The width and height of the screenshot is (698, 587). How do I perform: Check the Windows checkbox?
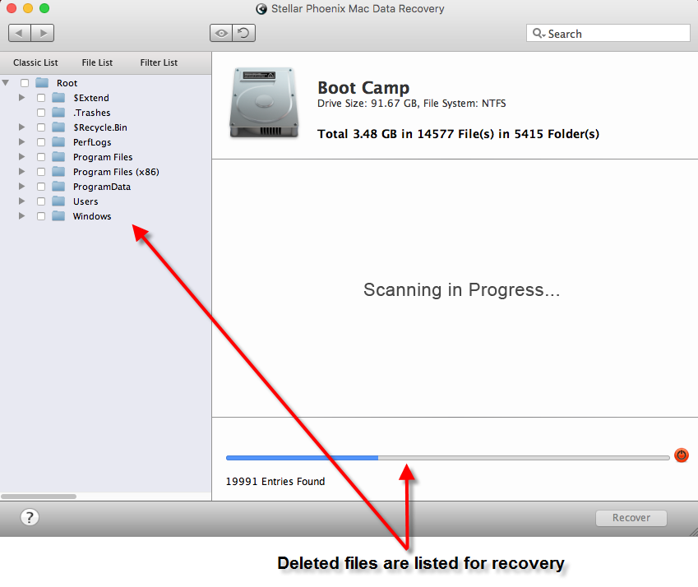tap(41, 216)
